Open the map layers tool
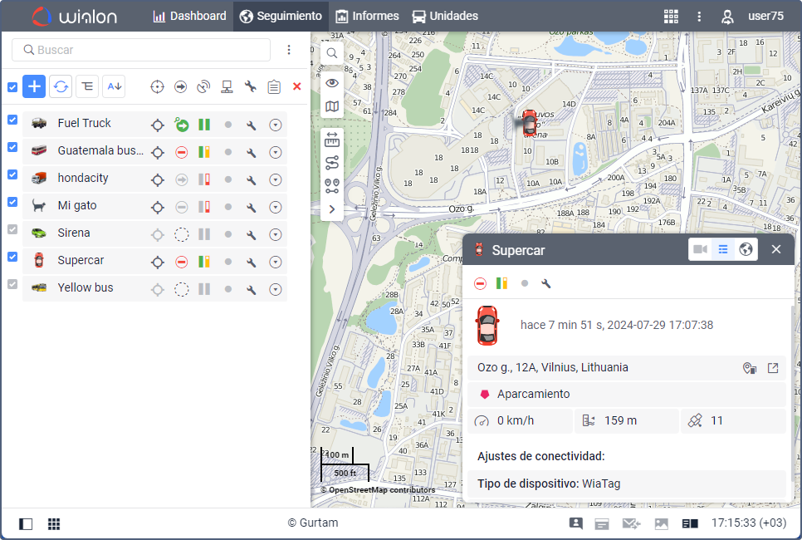The image size is (802, 540). coord(332,107)
